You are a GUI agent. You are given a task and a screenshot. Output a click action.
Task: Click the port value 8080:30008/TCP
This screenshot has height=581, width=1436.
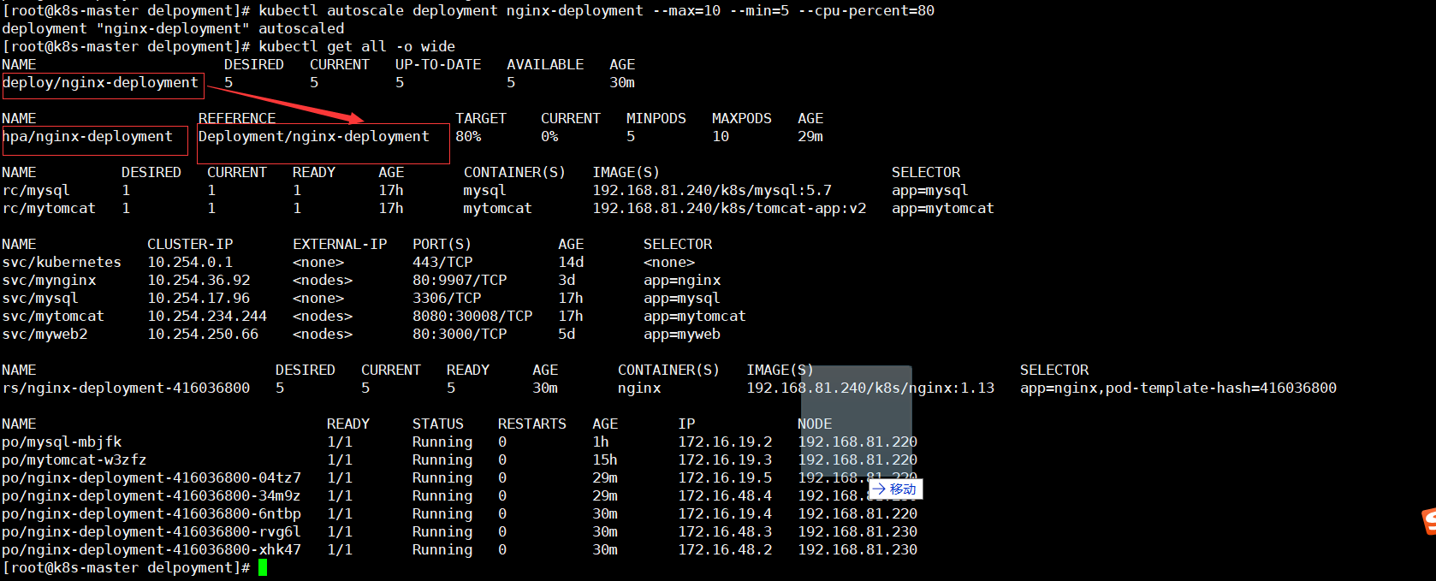click(x=472, y=316)
